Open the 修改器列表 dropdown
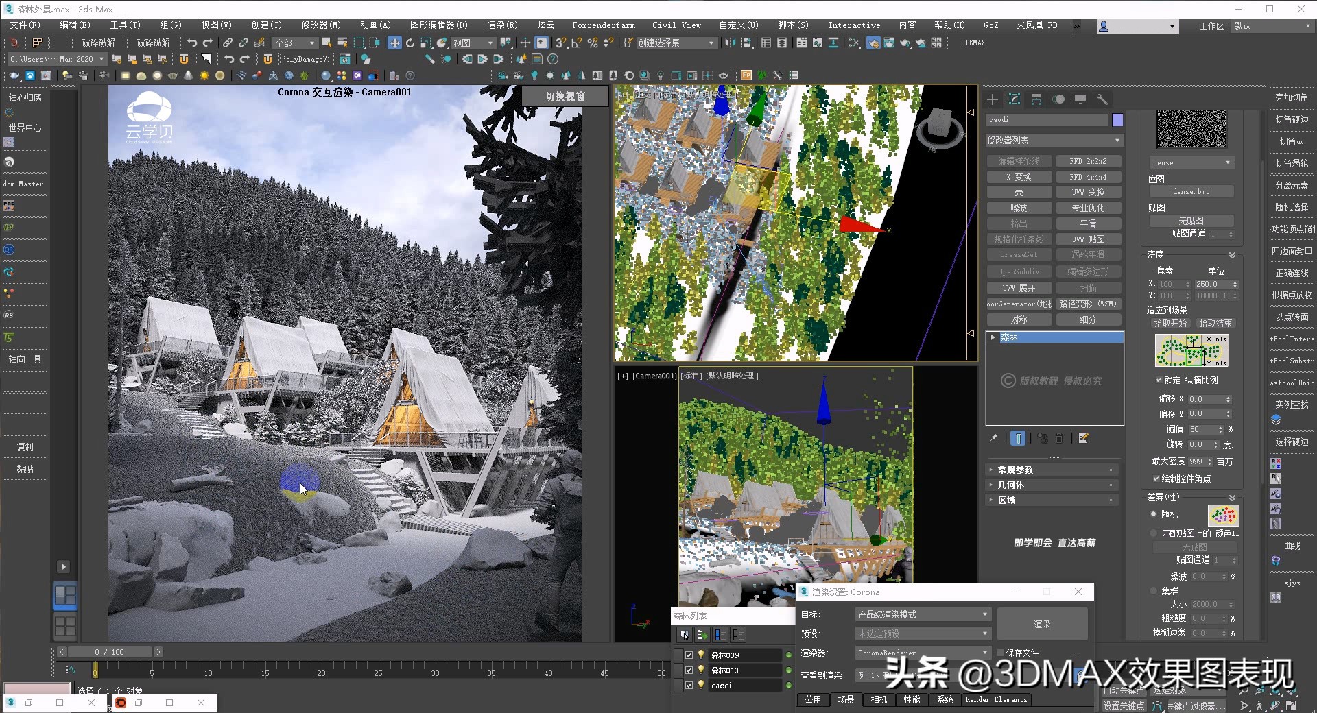This screenshot has width=1317, height=713. 1054,140
